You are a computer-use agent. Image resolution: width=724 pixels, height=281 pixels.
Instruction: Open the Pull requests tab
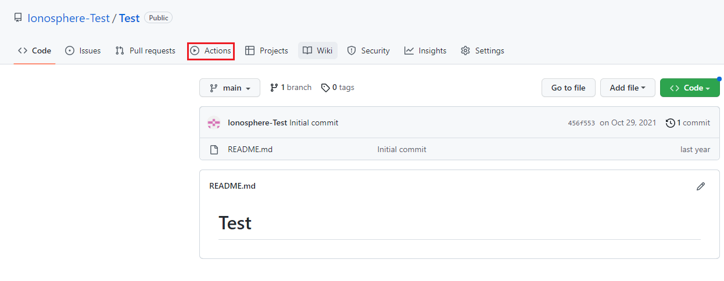145,51
